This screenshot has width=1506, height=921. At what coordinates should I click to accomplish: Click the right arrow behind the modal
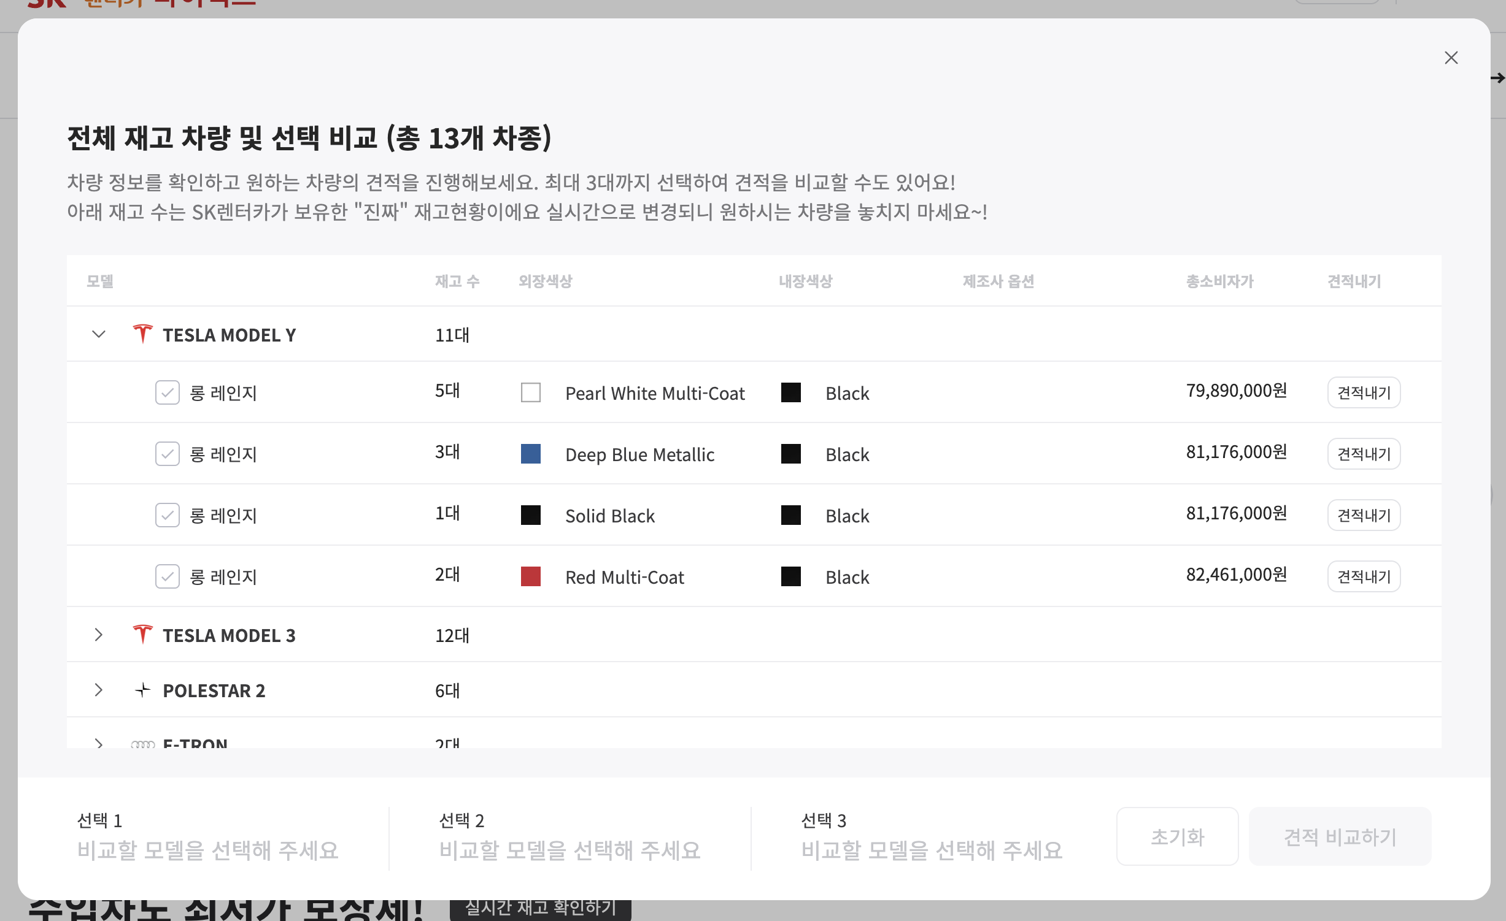[x=1498, y=78]
